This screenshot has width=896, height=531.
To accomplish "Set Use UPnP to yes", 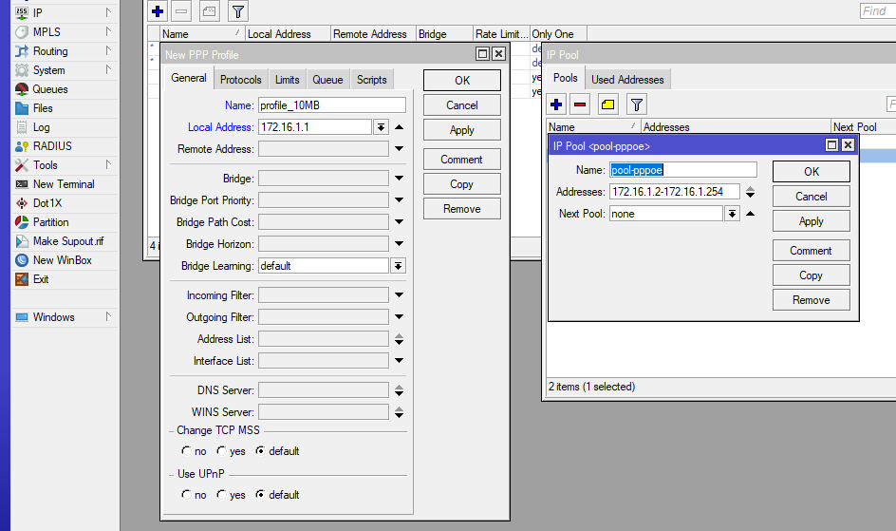I will [x=222, y=494].
